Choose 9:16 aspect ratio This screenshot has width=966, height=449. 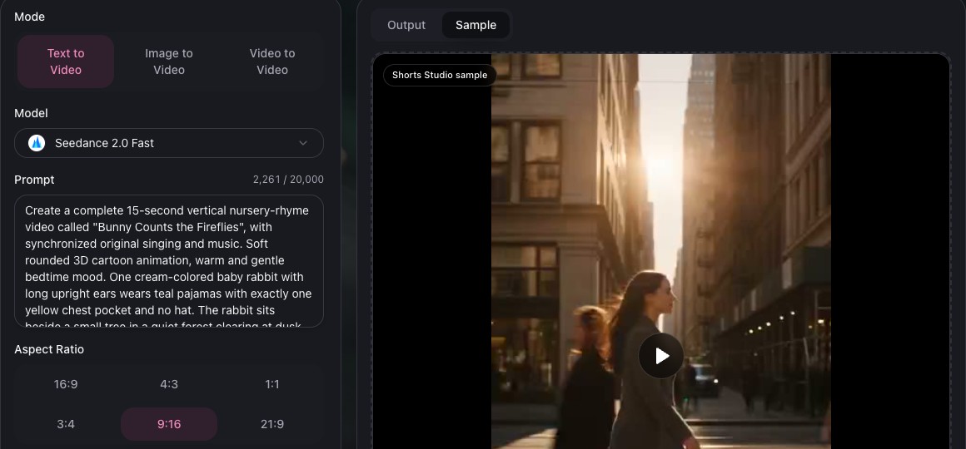click(169, 424)
